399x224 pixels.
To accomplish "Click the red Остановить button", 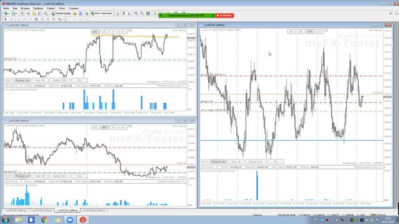I will 224,16.
